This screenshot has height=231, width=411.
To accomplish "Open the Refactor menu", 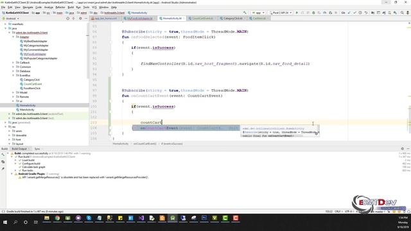I will click(x=60, y=7).
